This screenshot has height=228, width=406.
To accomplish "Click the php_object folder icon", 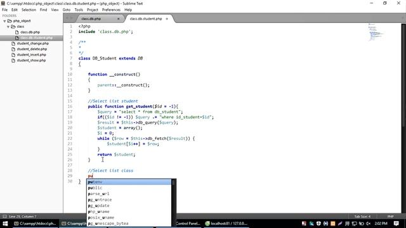I will tap(10, 21).
